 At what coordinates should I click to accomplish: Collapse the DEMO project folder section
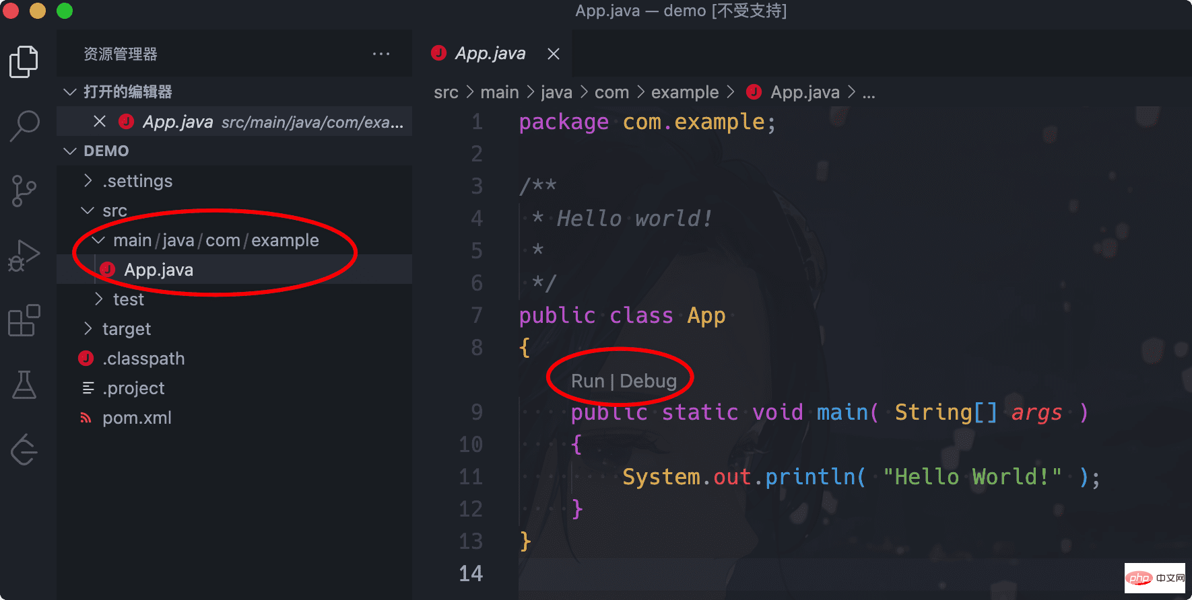click(x=69, y=151)
